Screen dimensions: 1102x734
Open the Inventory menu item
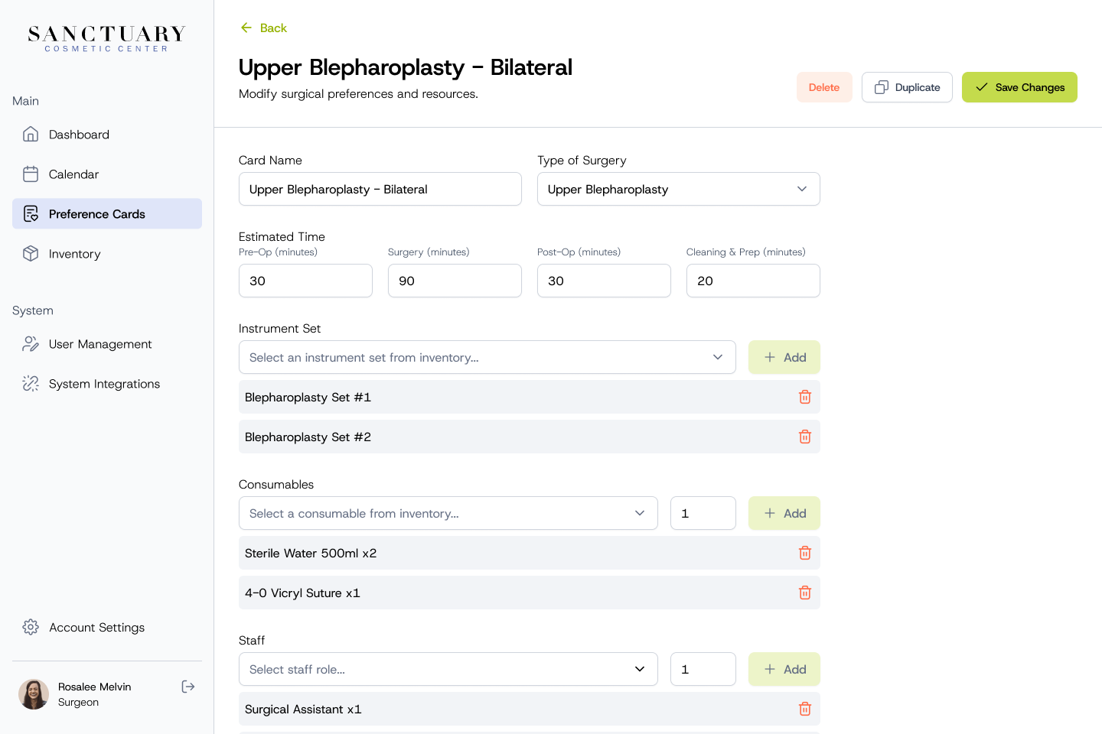click(x=107, y=254)
